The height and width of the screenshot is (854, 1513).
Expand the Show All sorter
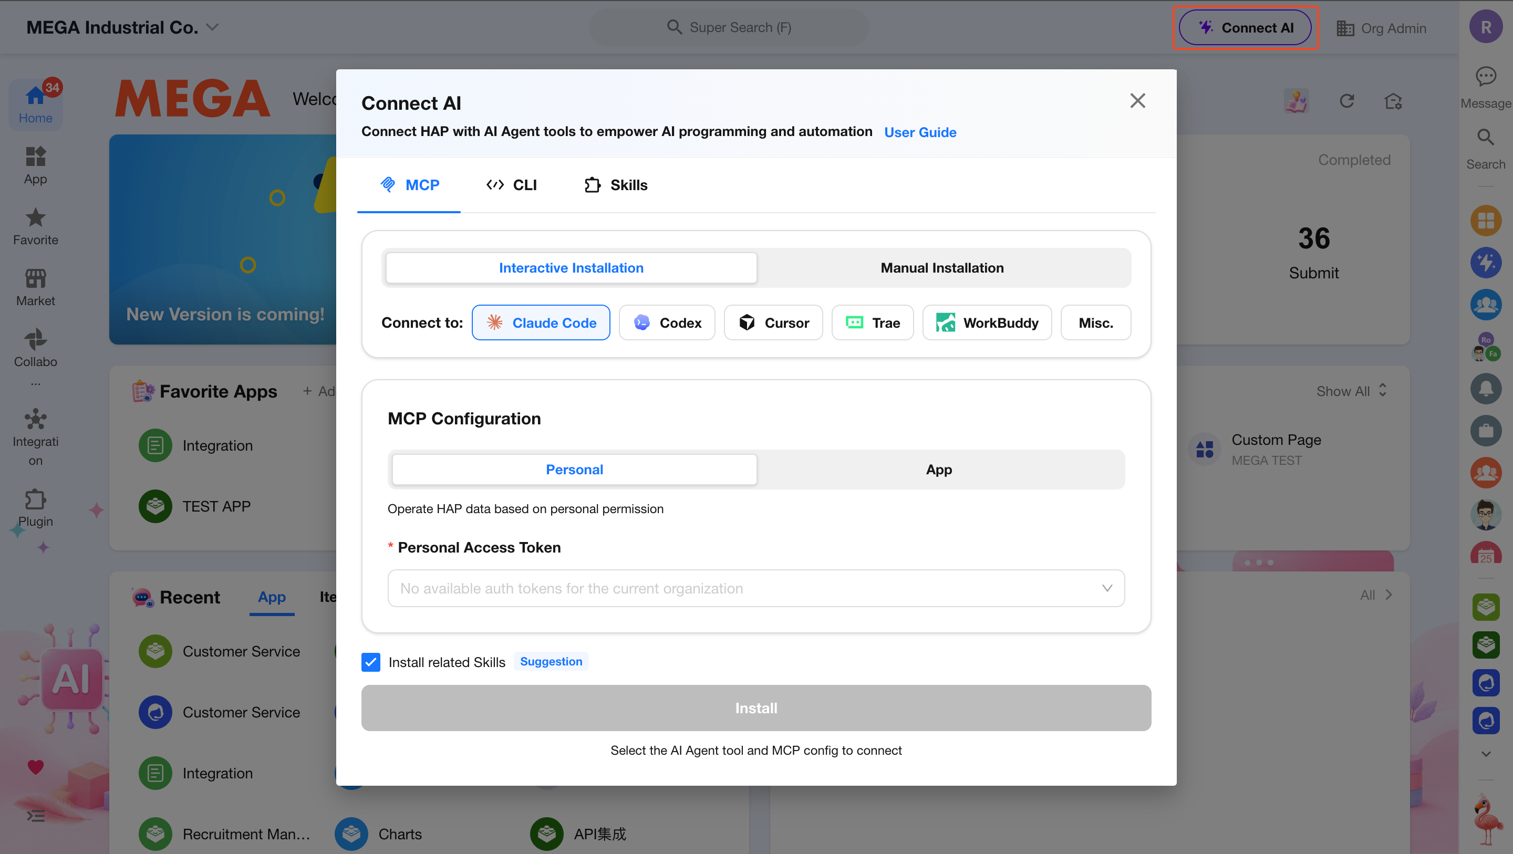(1352, 391)
